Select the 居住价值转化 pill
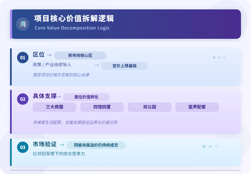Viewport: 251px width, 174px height. (x=86, y=97)
